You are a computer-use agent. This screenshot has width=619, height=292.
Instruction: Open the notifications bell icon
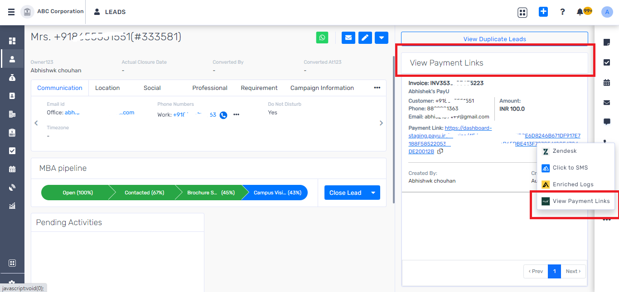point(580,12)
